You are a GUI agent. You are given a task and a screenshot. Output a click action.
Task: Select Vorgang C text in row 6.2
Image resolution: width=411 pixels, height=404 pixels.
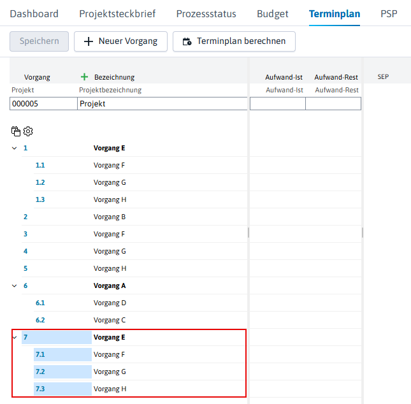click(x=110, y=321)
